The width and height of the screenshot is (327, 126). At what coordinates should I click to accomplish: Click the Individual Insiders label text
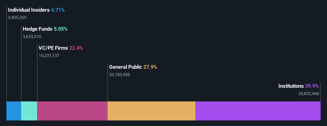29,10
